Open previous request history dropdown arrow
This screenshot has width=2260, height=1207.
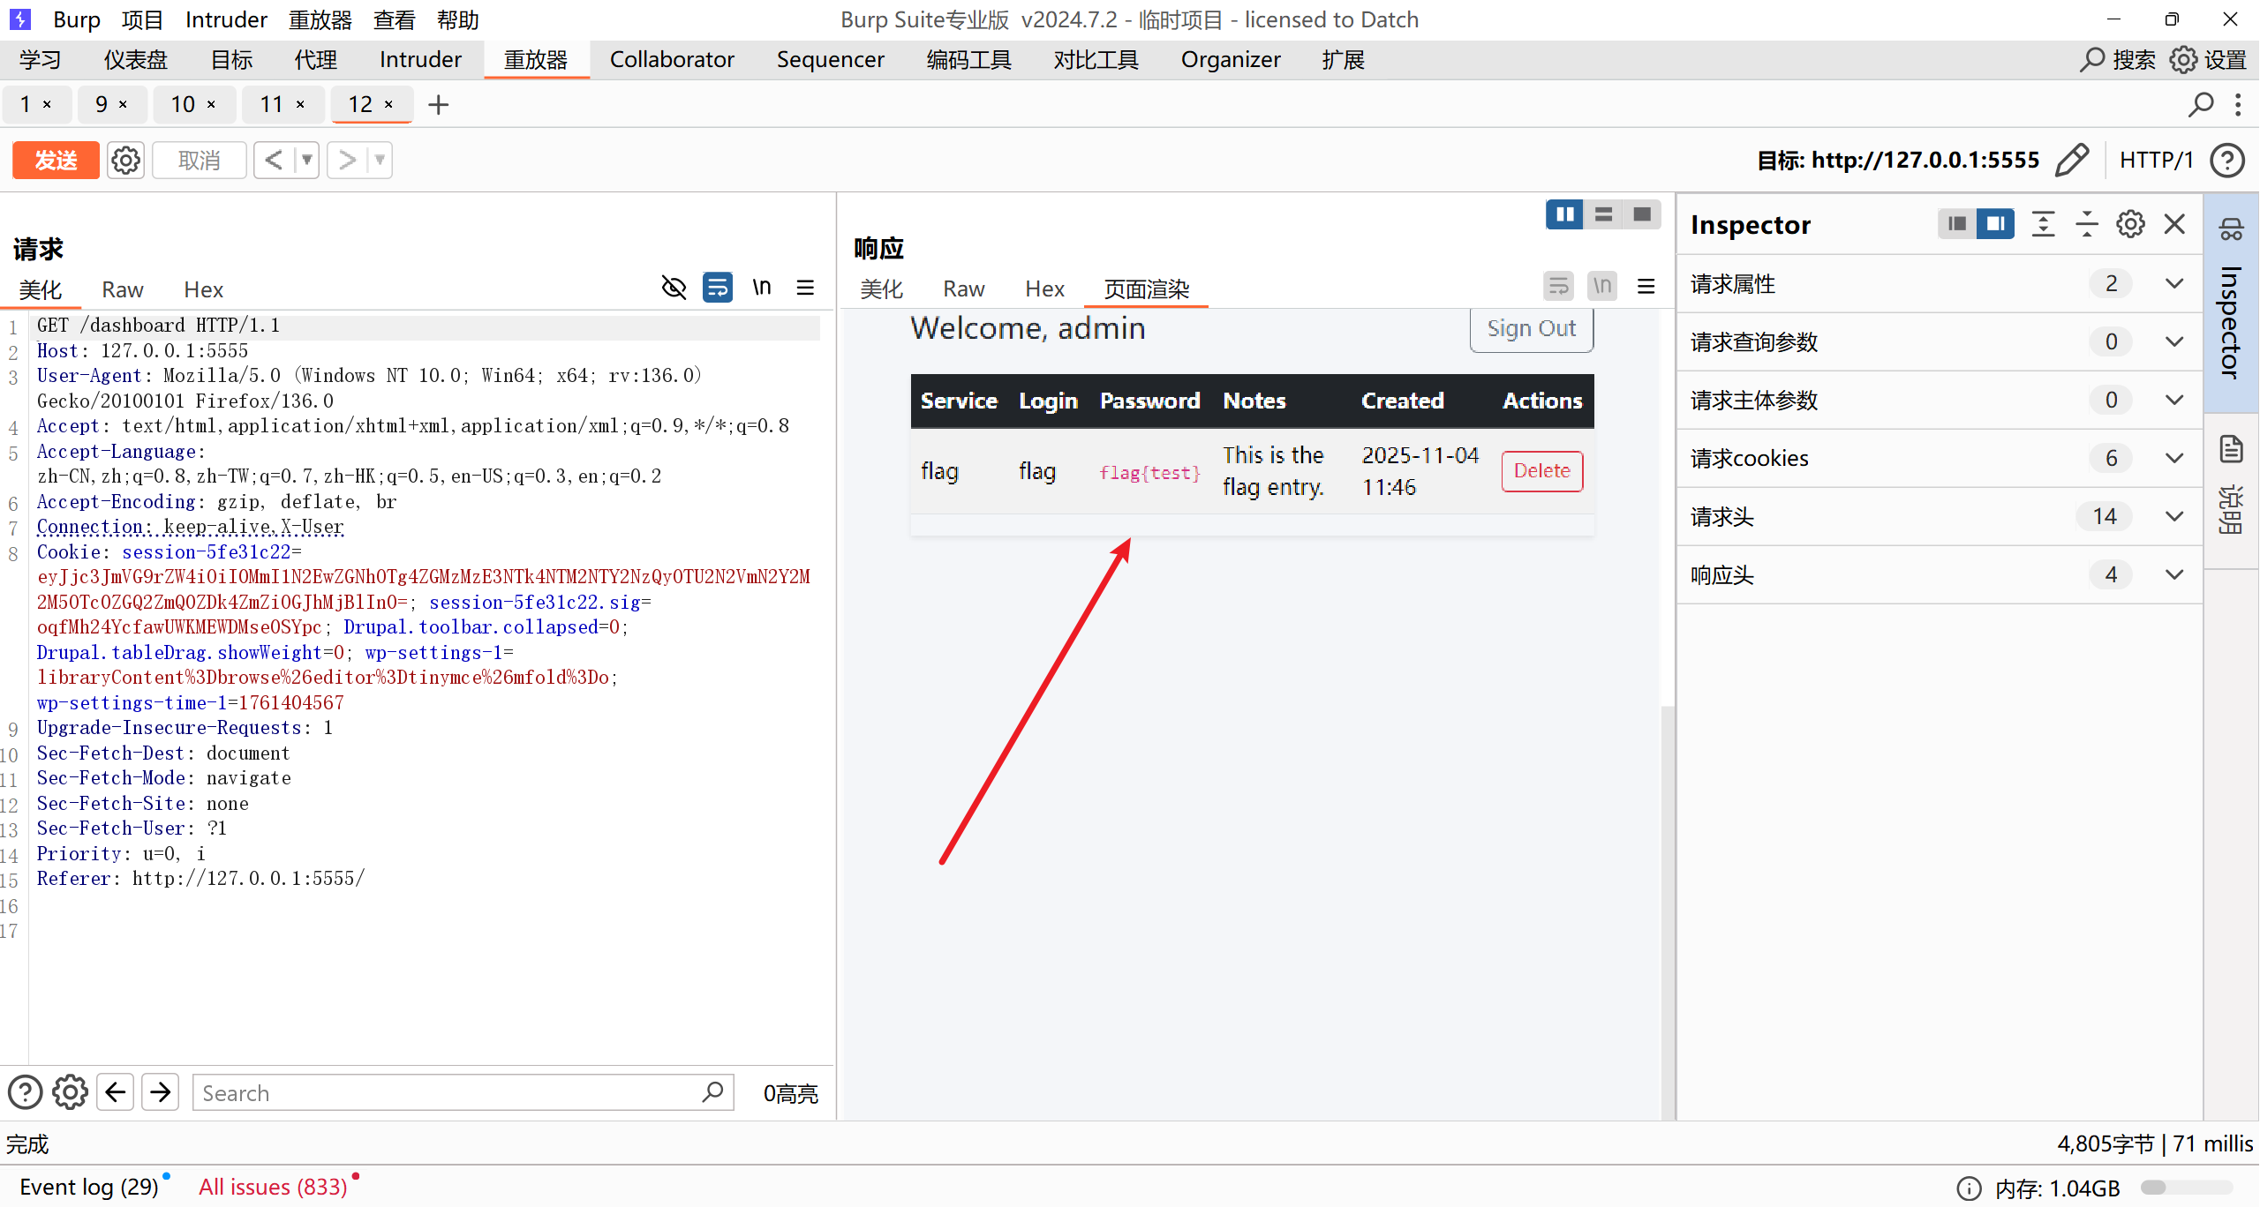307,161
